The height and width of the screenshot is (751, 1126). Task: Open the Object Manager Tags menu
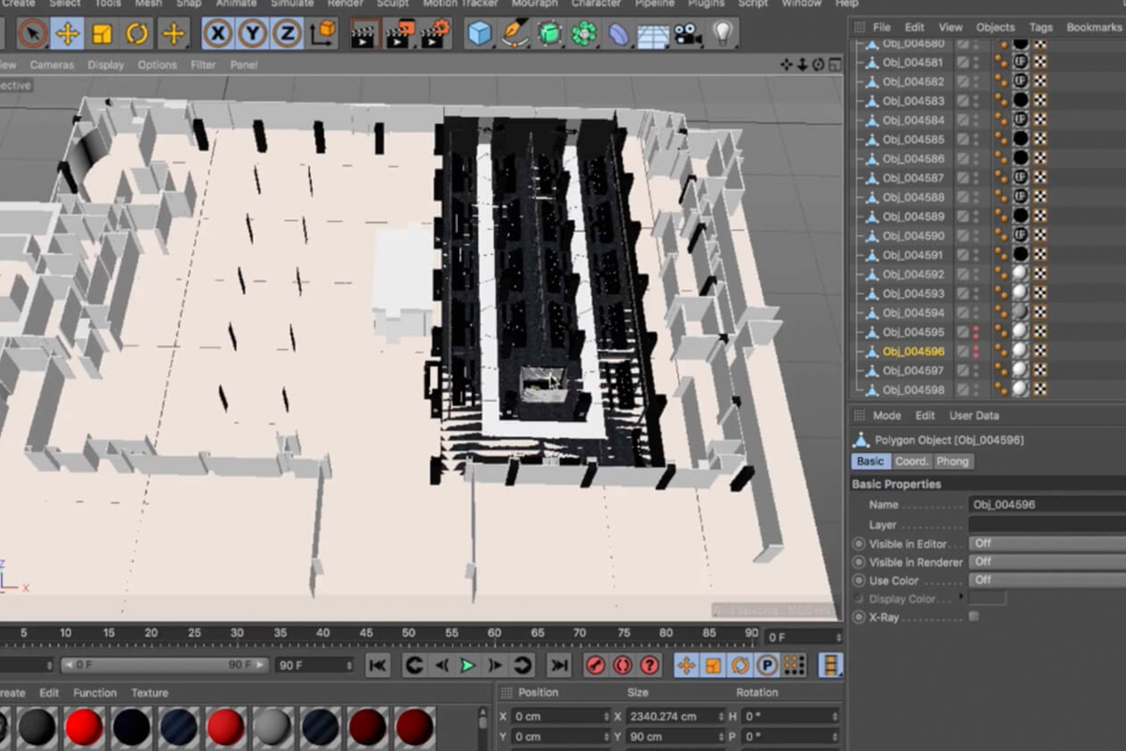tap(1041, 28)
